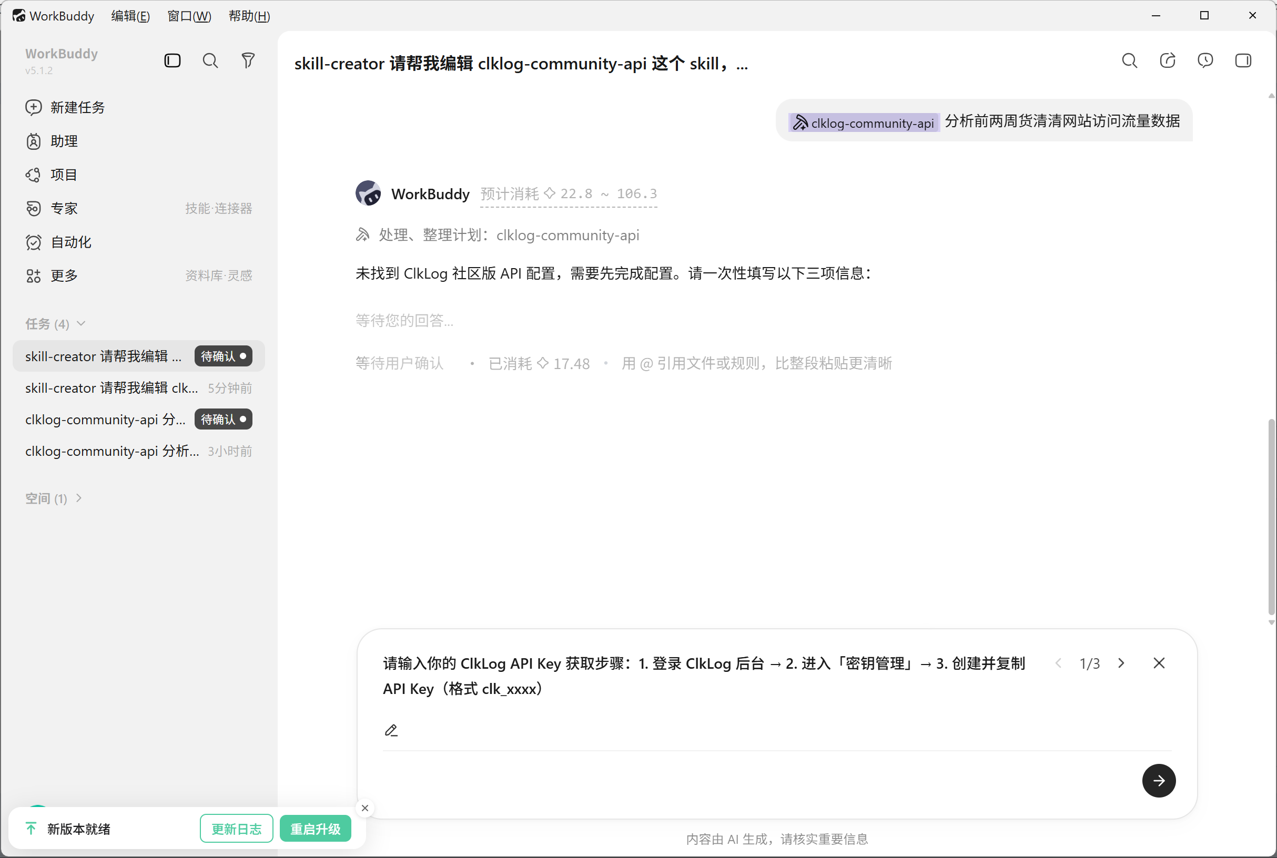Viewport: 1277px width, 858px height.
Task: Click the clklog-community-api skill tag
Action: 864,122
